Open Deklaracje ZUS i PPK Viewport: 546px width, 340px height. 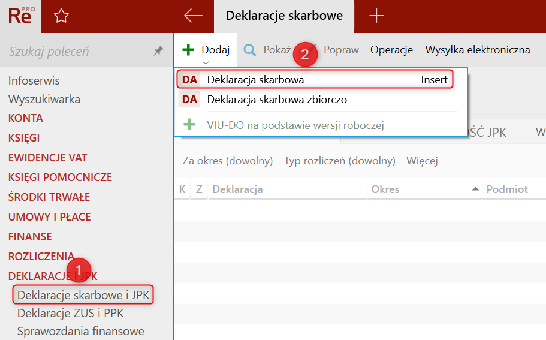coord(70,313)
